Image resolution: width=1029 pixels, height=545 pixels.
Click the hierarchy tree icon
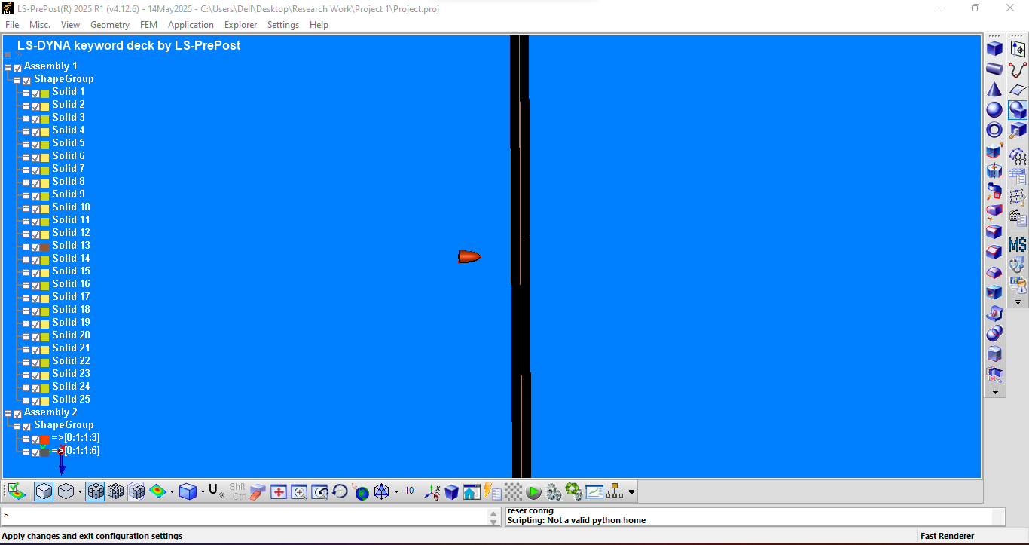(615, 492)
